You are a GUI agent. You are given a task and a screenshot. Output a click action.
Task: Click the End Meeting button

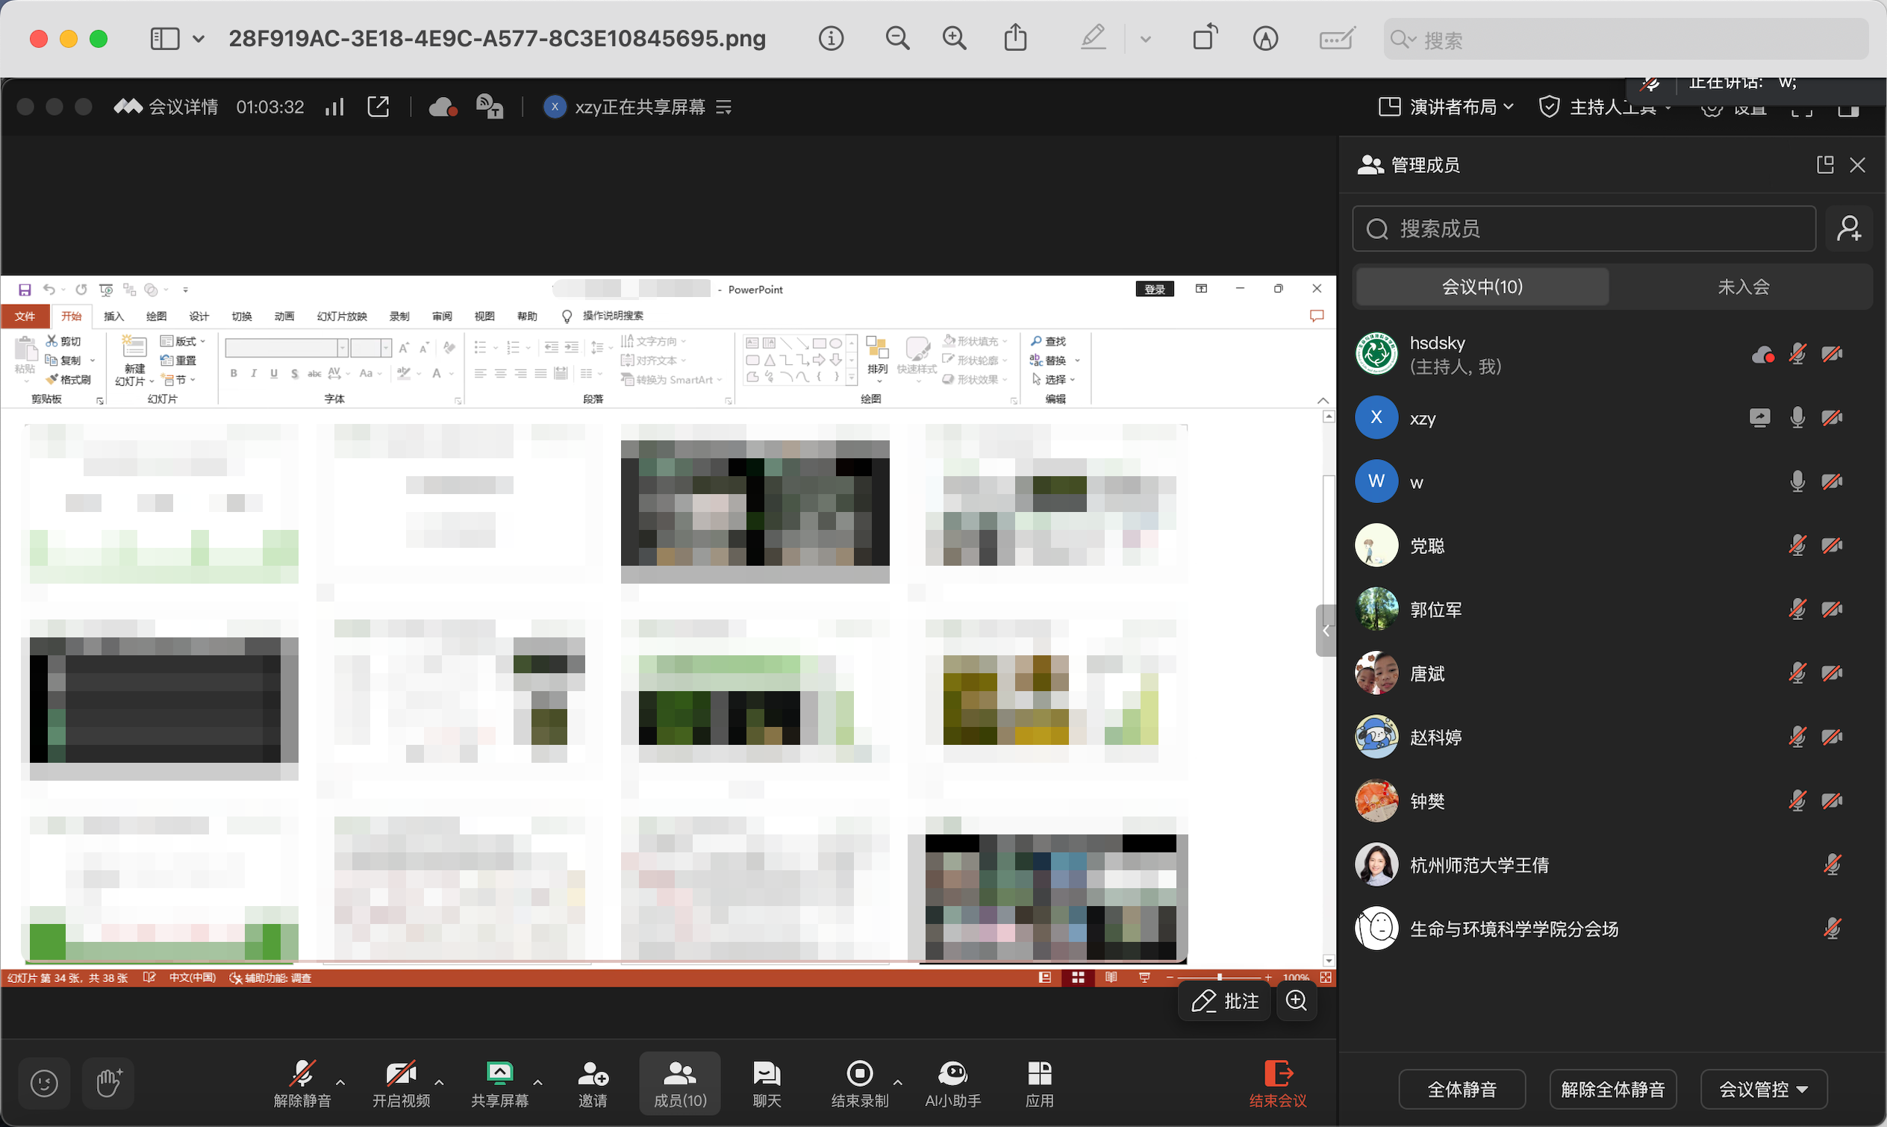1277,1084
